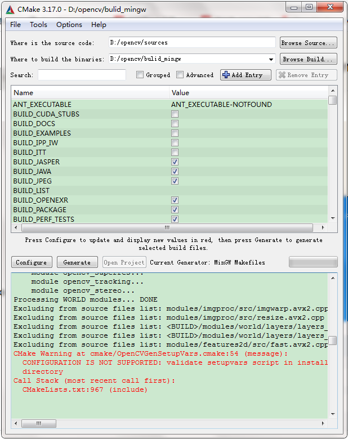Screen dimensions: 348x439
Task: Open the Help menu
Action: pyautogui.click(x=99, y=25)
